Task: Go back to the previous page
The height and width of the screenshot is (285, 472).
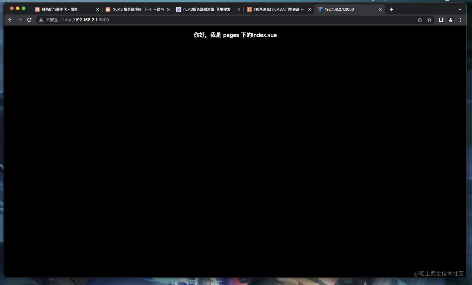Action: coord(10,20)
